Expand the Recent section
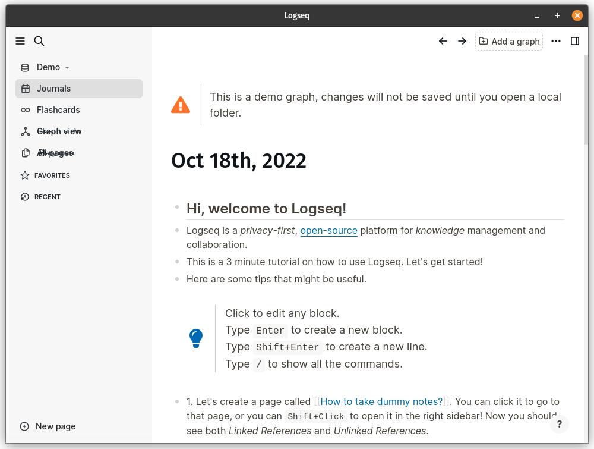 click(48, 197)
